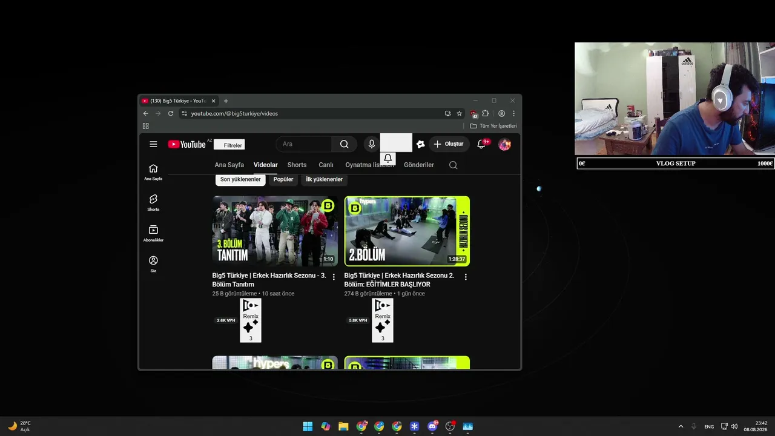Open the Chrome three-dot menu
775x436 pixels.
pyautogui.click(x=513, y=113)
